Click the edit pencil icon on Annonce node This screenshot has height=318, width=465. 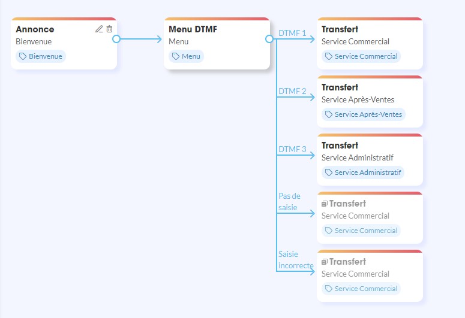99,29
